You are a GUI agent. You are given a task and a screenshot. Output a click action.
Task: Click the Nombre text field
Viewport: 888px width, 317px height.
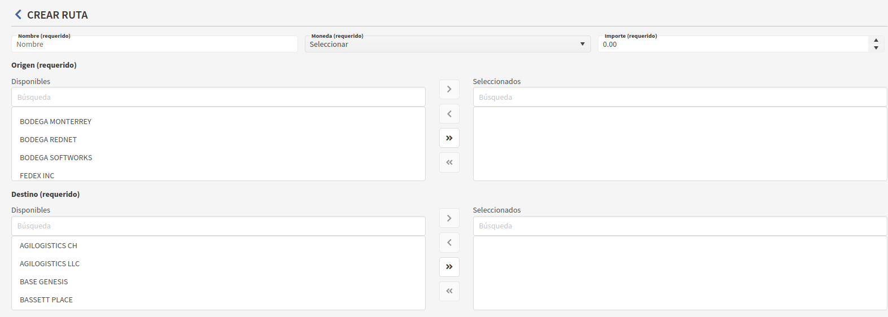point(154,45)
